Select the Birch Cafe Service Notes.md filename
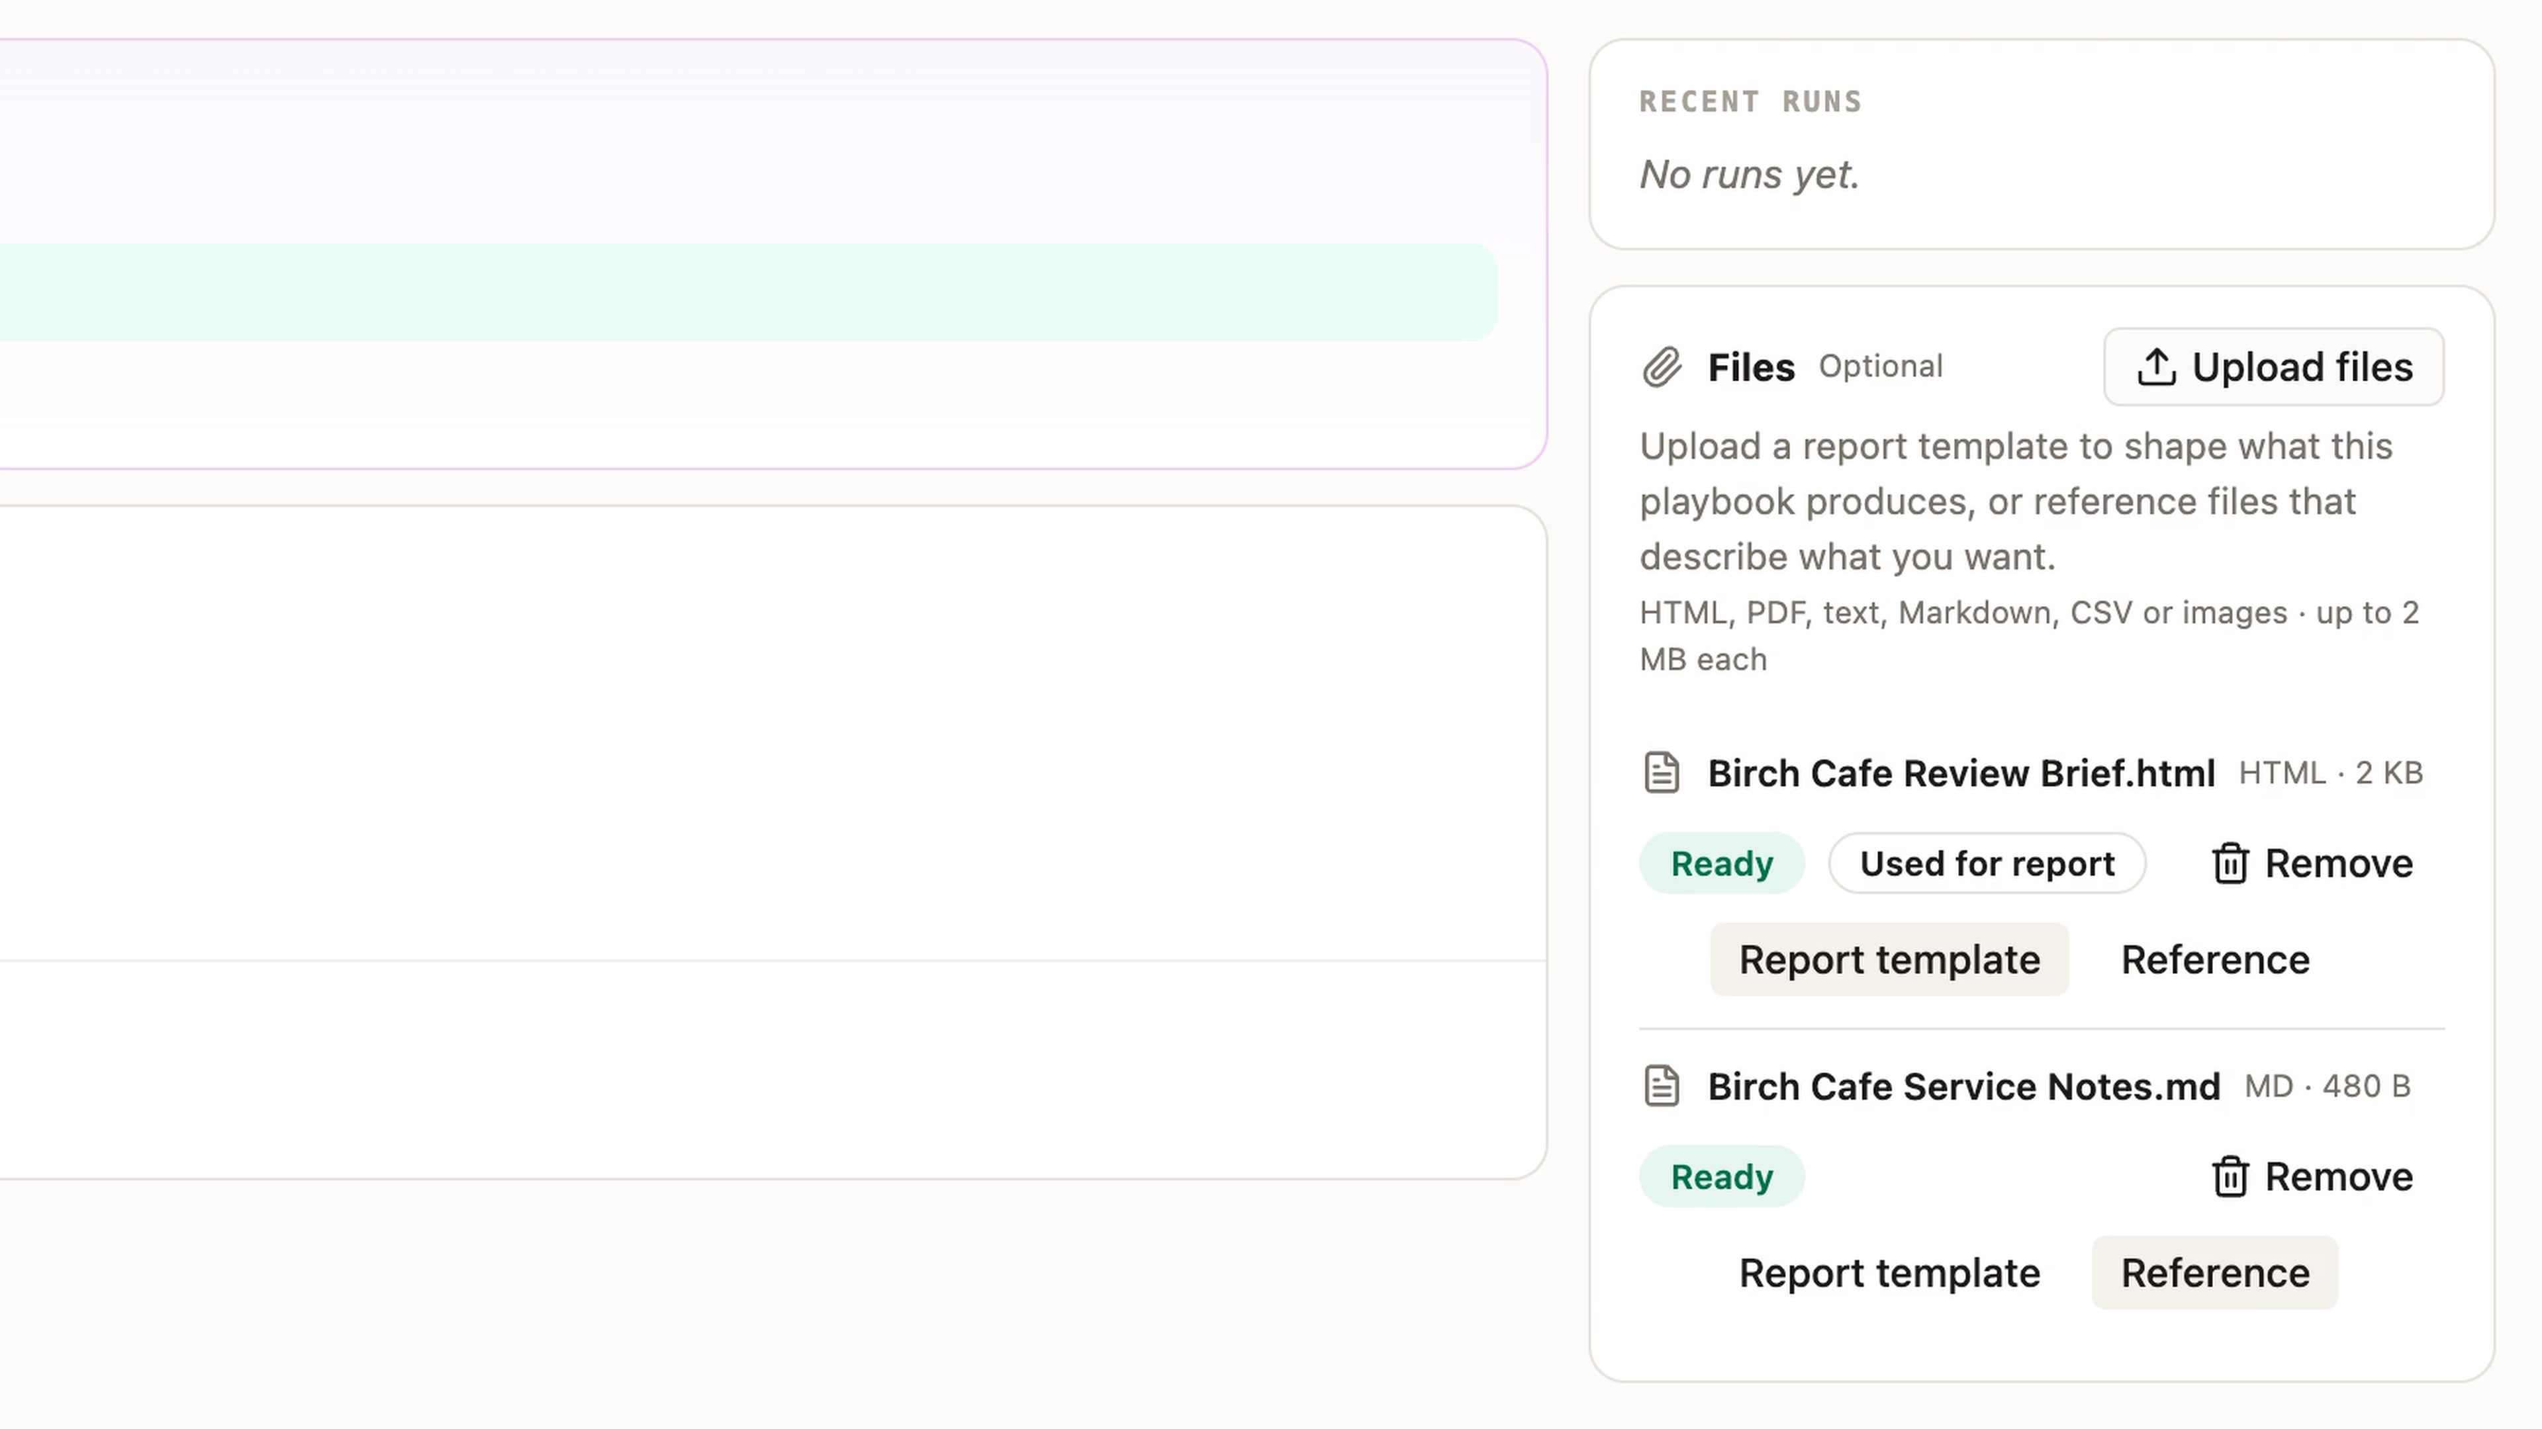 pos(1963,1087)
